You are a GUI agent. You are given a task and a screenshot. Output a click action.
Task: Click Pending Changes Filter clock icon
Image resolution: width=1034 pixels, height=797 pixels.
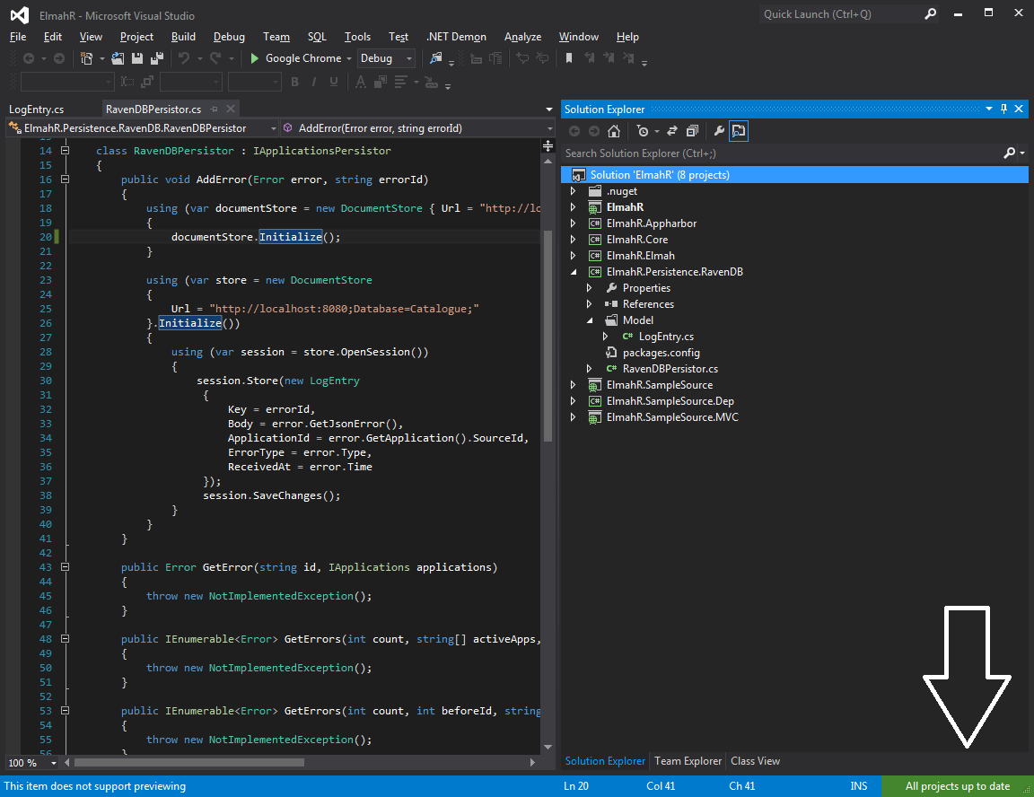point(643,130)
